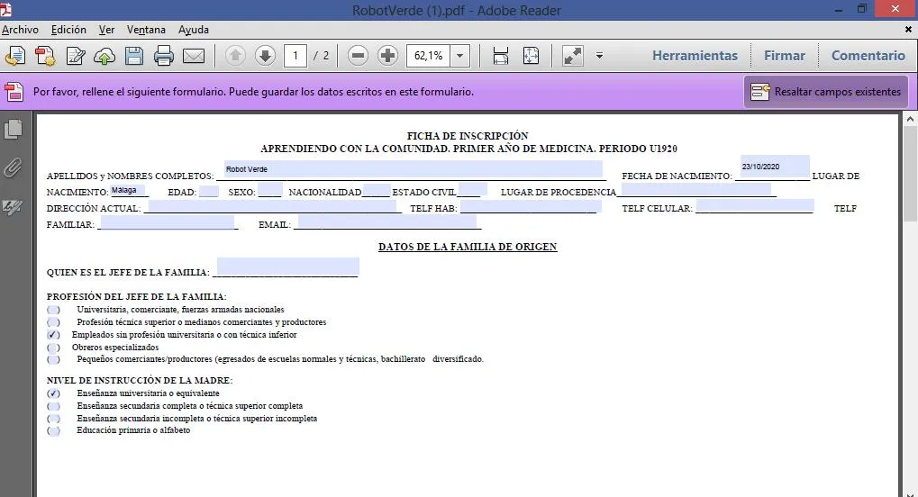Image resolution: width=918 pixels, height=497 pixels.
Task: Click the 'Fecha de nacimiento' date field
Action: click(x=775, y=167)
